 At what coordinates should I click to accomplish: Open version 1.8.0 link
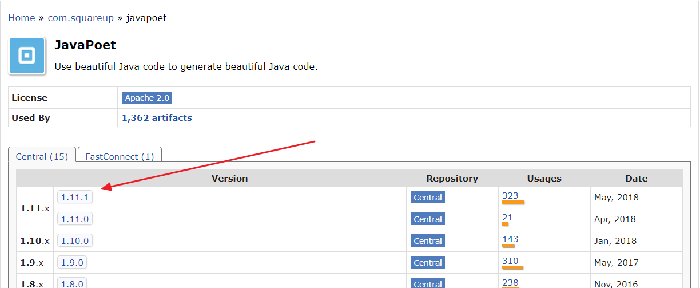(72, 283)
